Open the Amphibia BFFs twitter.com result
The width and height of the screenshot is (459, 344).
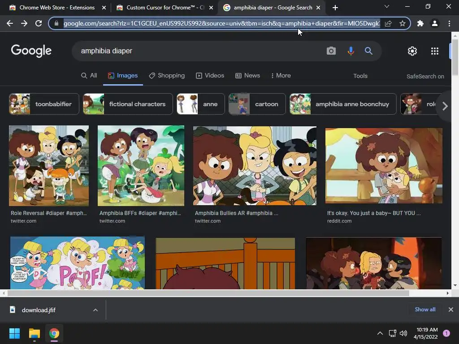pyautogui.click(x=140, y=216)
